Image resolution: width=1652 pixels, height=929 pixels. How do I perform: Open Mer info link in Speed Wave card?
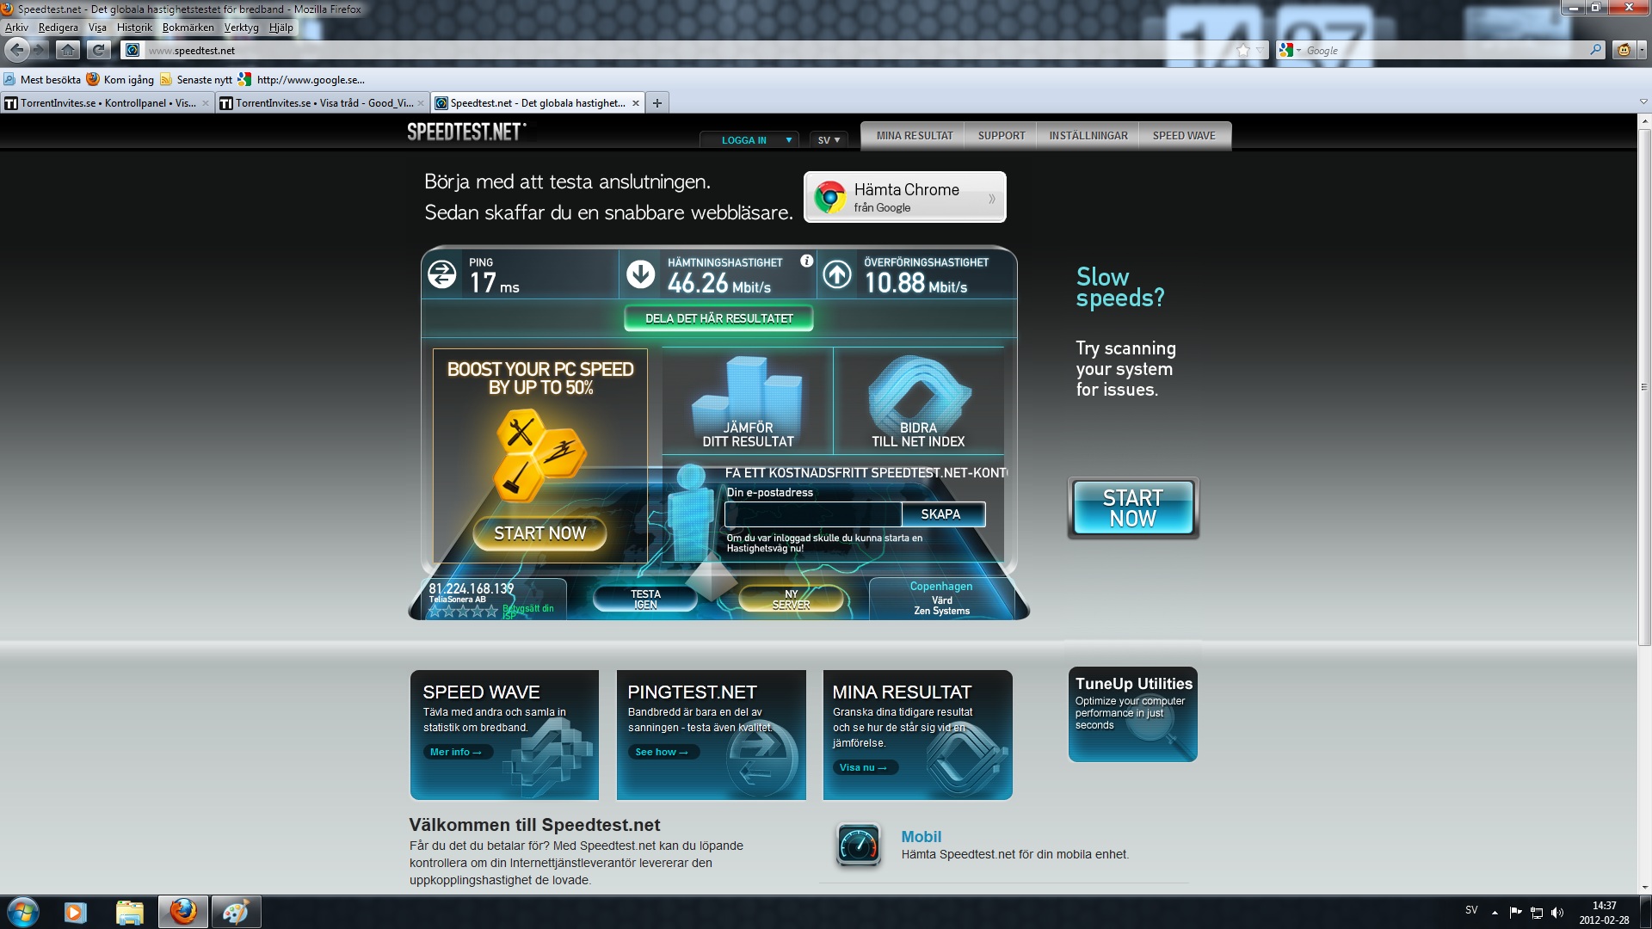(x=456, y=752)
